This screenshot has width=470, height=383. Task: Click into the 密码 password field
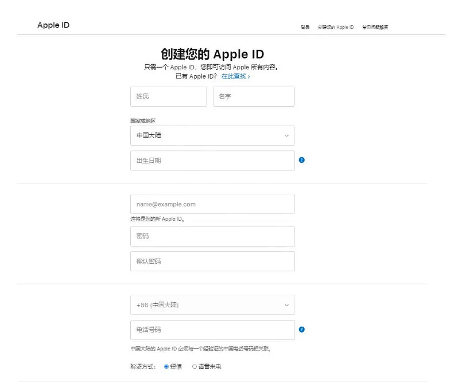click(212, 236)
